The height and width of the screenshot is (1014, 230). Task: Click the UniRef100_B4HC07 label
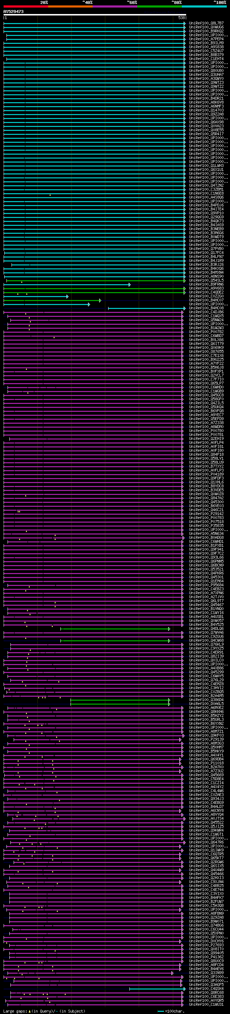click(x=206, y=300)
